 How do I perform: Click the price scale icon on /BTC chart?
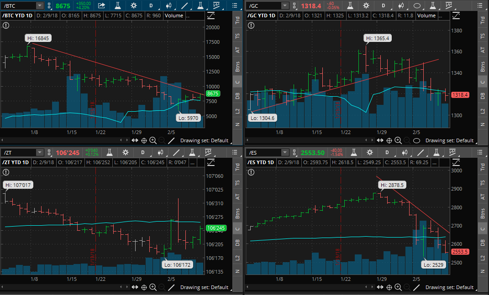tap(211, 16)
